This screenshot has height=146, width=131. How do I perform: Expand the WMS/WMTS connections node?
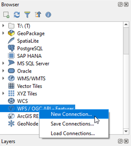(x=3, y=78)
